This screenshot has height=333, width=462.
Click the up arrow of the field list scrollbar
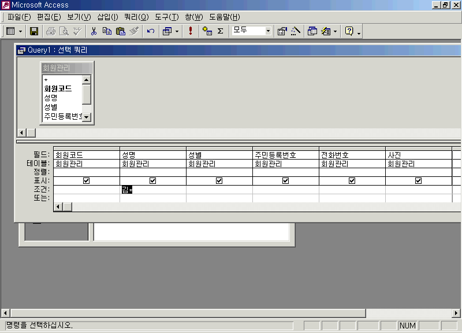86,80
